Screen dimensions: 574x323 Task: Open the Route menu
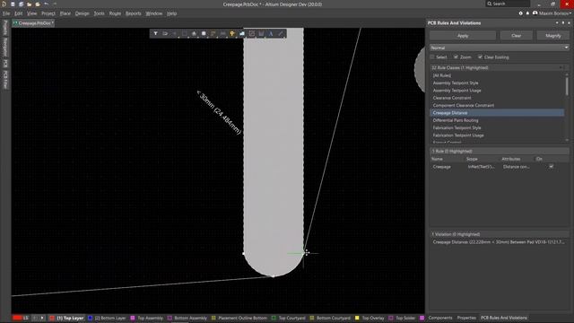click(115, 13)
